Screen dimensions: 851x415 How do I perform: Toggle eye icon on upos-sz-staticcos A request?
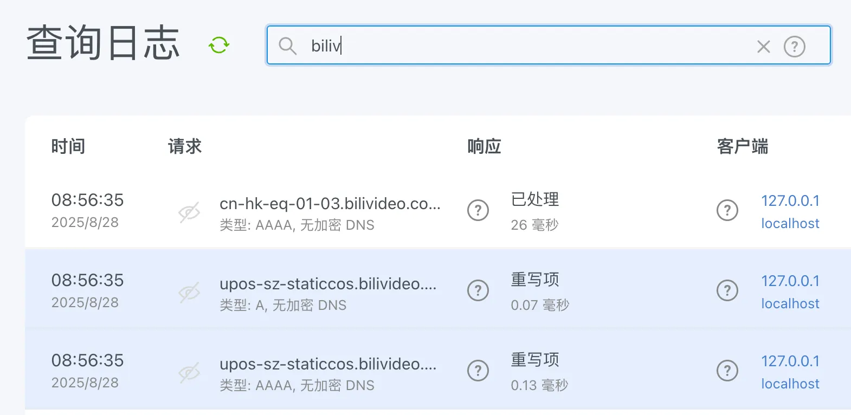pyautogui.click(x=189, y=292)
